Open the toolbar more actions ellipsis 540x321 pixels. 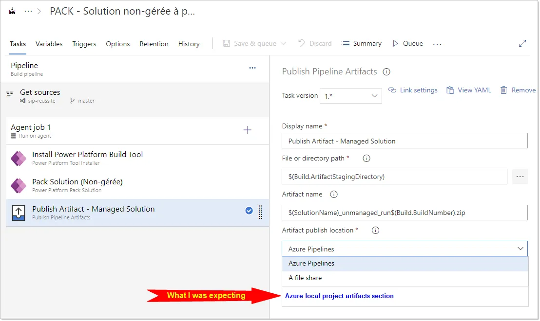(x=437, y=44)
